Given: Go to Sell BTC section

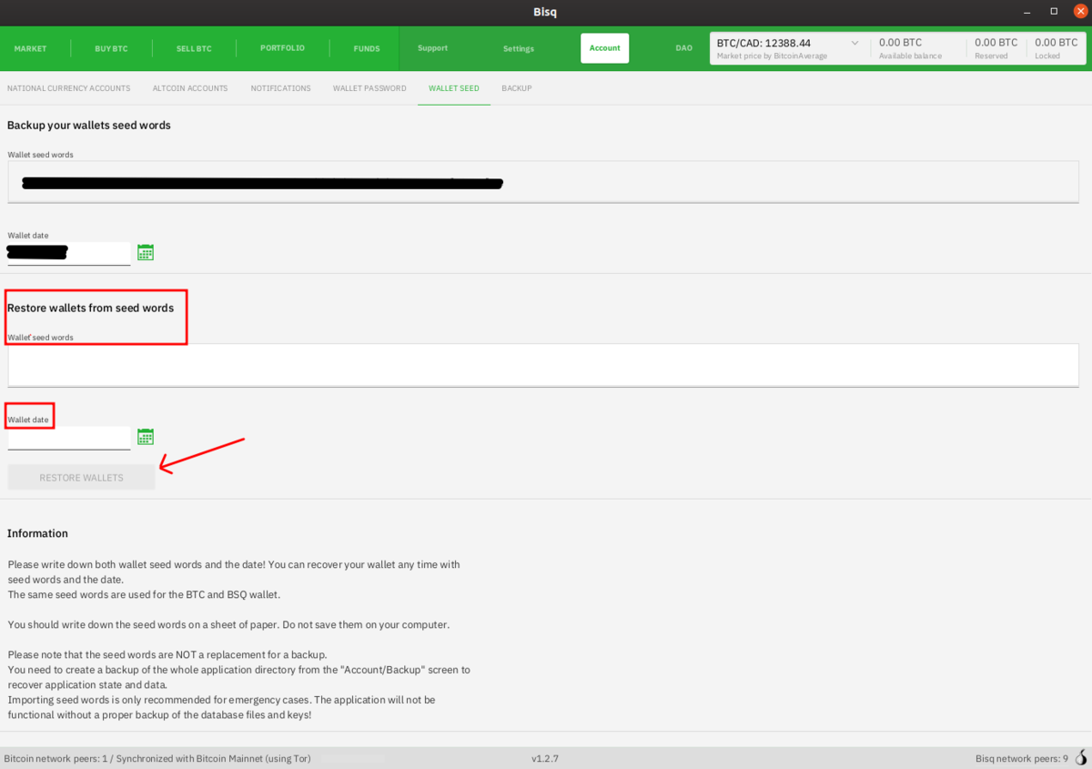Looking at the screenshot, I should coord(194,48).
